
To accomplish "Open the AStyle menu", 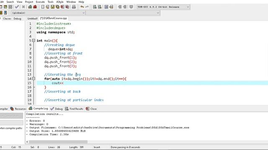I will (60, 2).
